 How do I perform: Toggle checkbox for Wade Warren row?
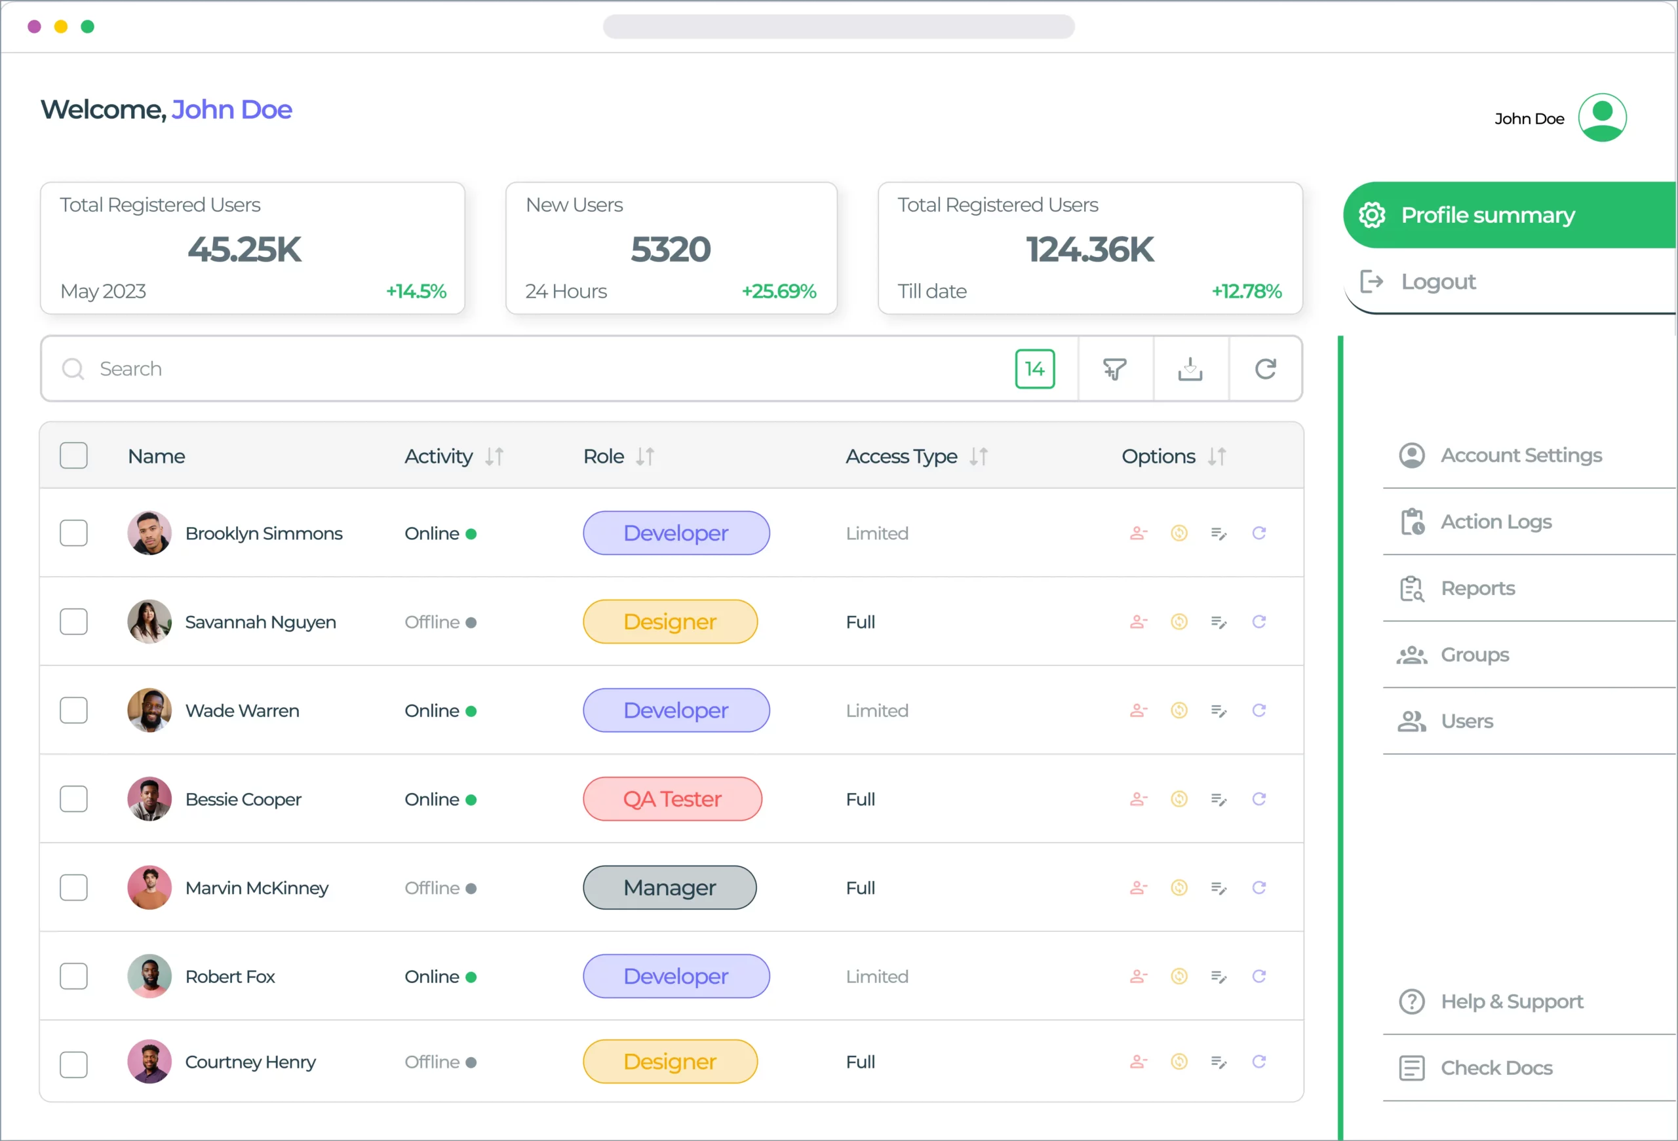[74, 709]
